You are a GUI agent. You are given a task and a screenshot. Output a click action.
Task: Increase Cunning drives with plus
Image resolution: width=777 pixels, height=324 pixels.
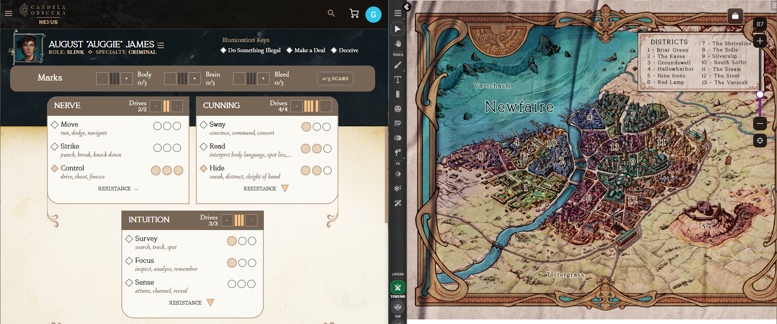[x=326, y=106]
